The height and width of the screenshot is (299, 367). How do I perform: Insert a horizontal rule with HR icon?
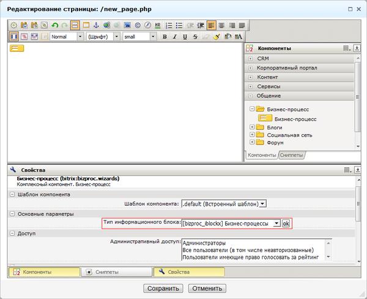(x=158, y=26)
